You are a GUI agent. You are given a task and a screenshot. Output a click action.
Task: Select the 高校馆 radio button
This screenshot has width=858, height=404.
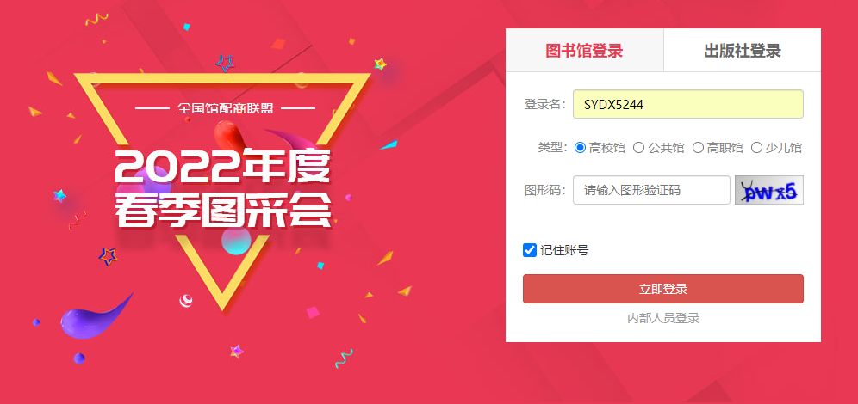click(x=580, y=147)
